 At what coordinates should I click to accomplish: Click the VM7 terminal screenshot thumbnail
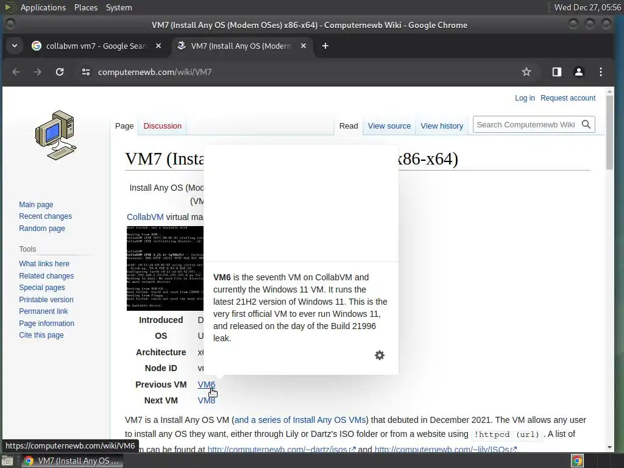click(165, 268)
